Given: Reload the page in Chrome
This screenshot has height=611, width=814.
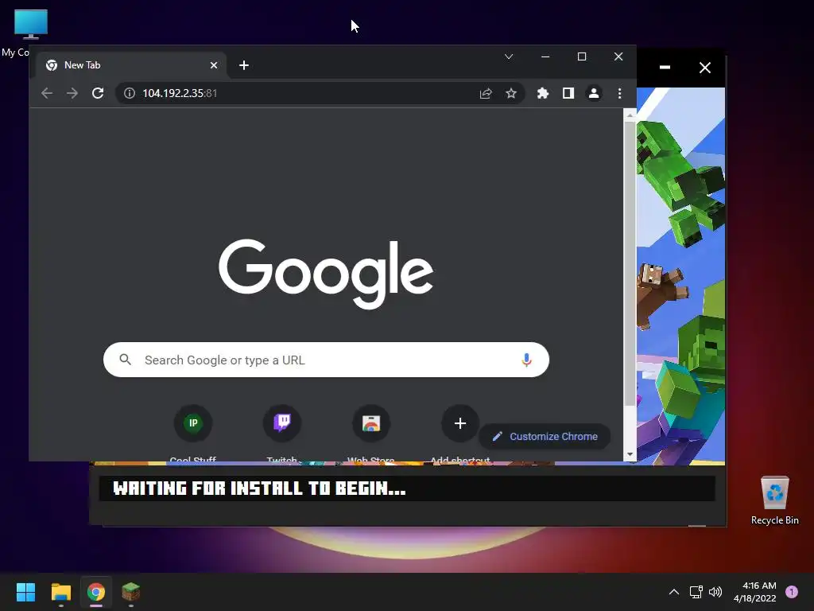Looking at the screenshot, I should pyautogui.click(x=98, y=93).
